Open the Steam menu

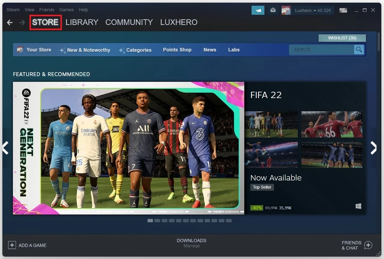pos(13,10)
